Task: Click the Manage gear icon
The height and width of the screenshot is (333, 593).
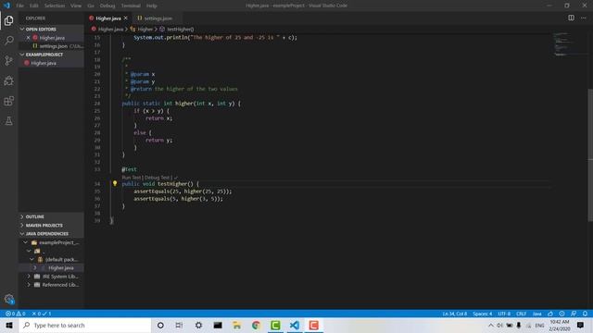Action: click(9, 300)
